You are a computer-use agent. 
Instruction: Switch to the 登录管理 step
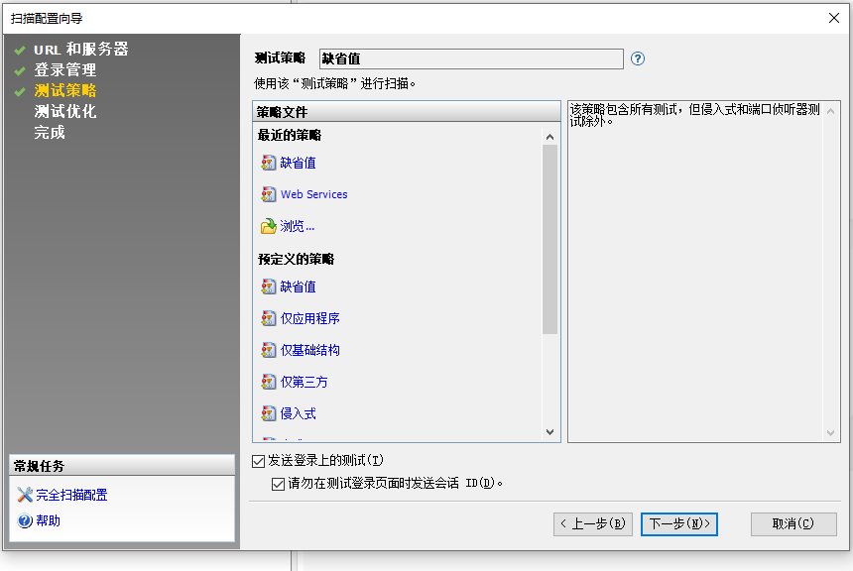click(58, 69)
